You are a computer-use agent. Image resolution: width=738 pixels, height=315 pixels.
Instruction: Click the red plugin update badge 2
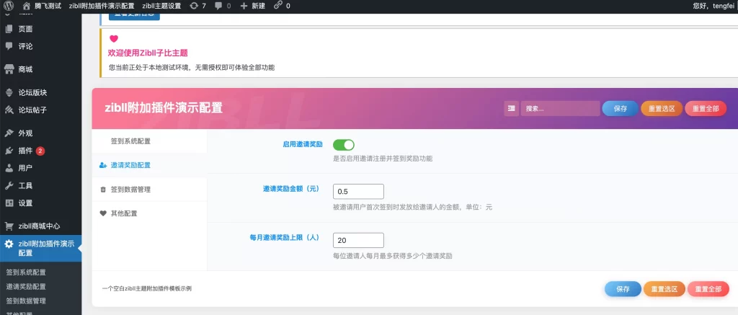(40, 151)
